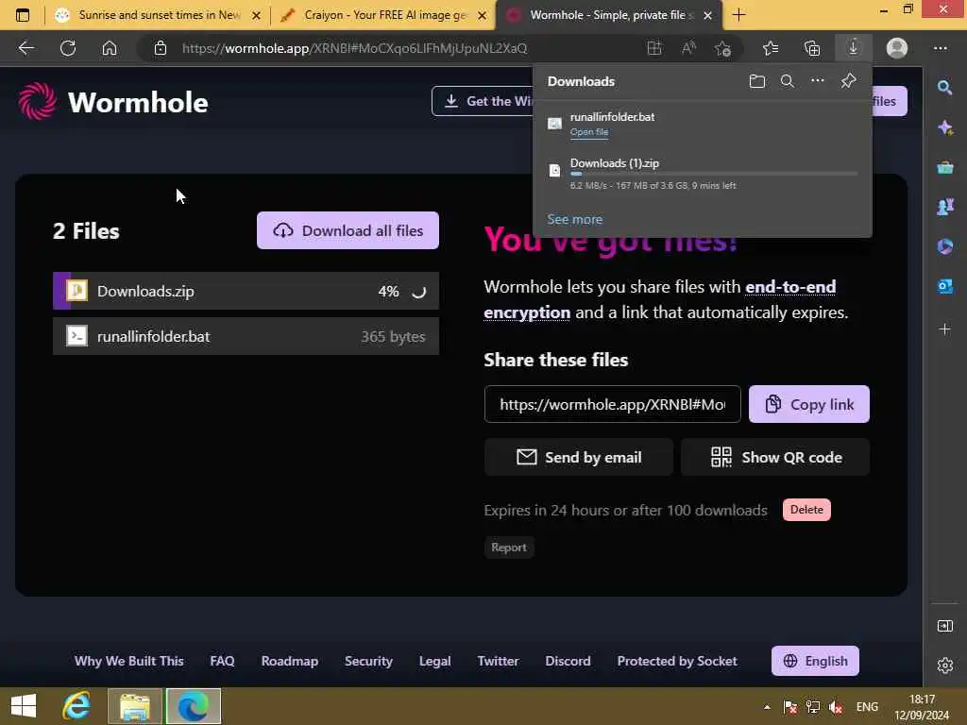Delete the shared files
The height and width of the screenshot is (725, 967).
point(806,510)
